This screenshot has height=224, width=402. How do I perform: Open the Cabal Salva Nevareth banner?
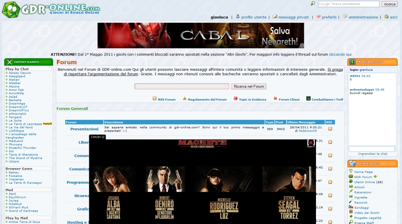(x=201, y=35)
